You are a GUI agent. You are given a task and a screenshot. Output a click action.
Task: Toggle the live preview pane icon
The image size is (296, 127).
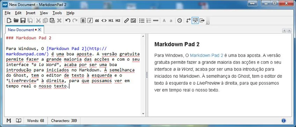(195, 21)
